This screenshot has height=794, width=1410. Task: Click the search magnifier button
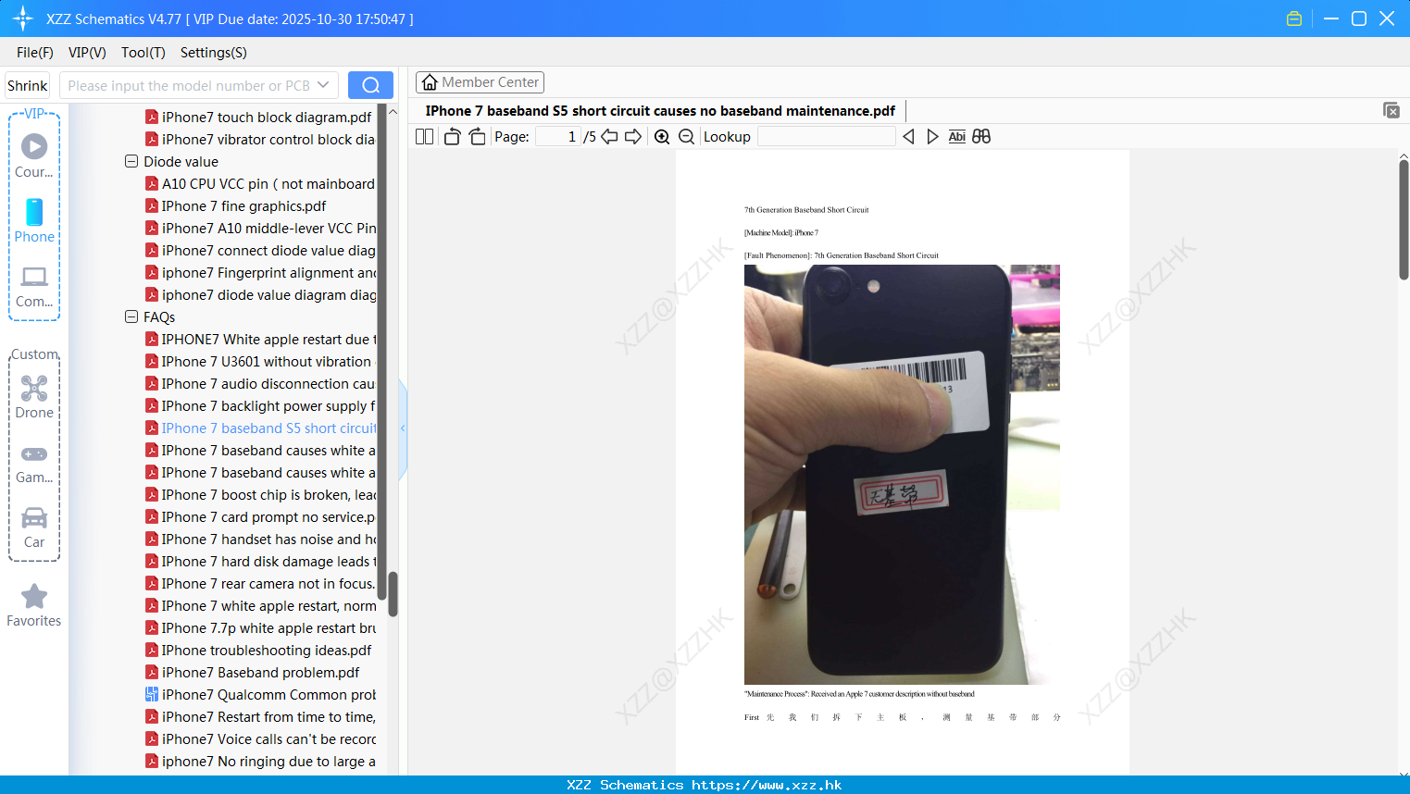pyautogui.click(x=370, y=85)
